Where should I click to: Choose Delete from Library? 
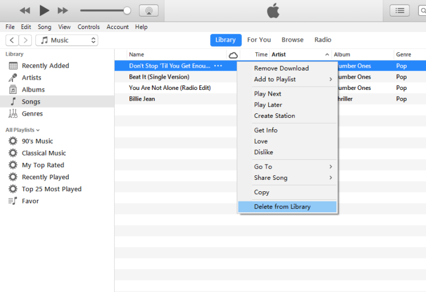click(x=287, y=207)
